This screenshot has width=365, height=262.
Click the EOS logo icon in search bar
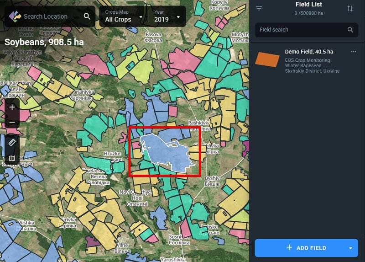(x=15, y=16)
